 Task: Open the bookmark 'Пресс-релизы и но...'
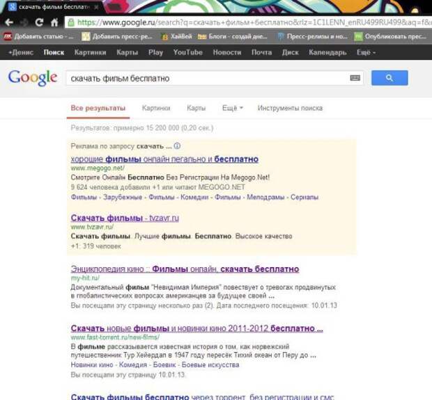(312, 36)
